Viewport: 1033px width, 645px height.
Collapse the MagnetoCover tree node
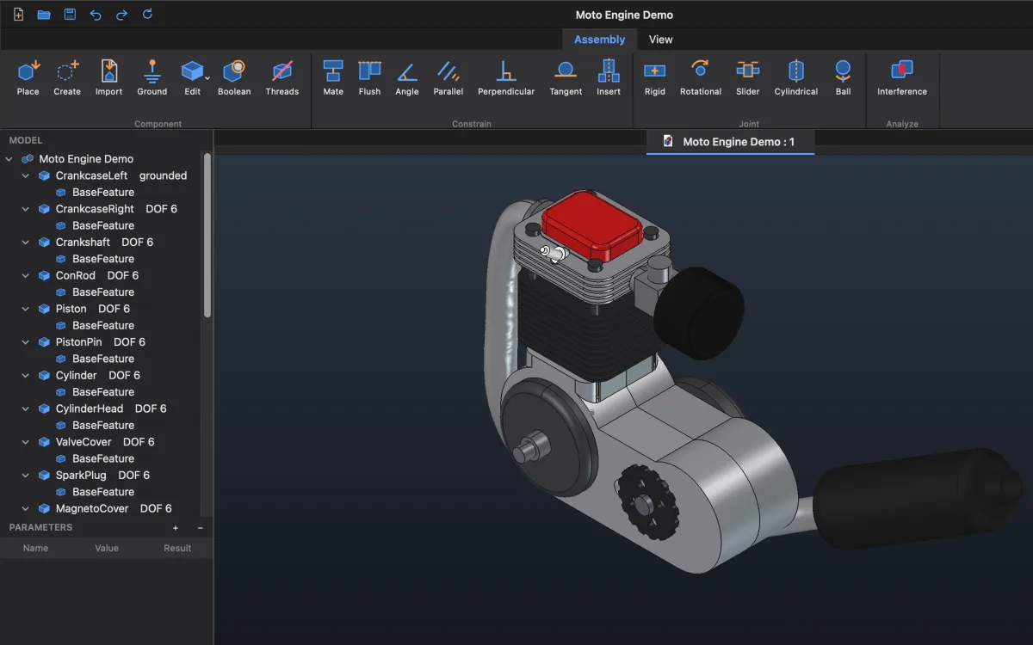26,508
